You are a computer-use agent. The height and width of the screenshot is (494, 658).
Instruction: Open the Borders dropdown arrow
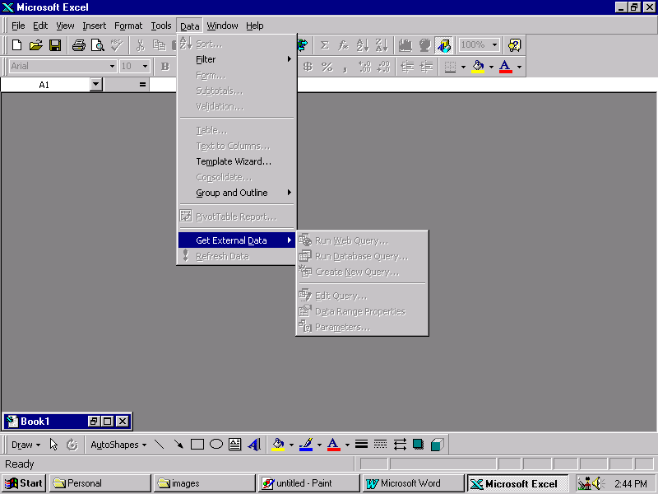click(x=463, y=67)
